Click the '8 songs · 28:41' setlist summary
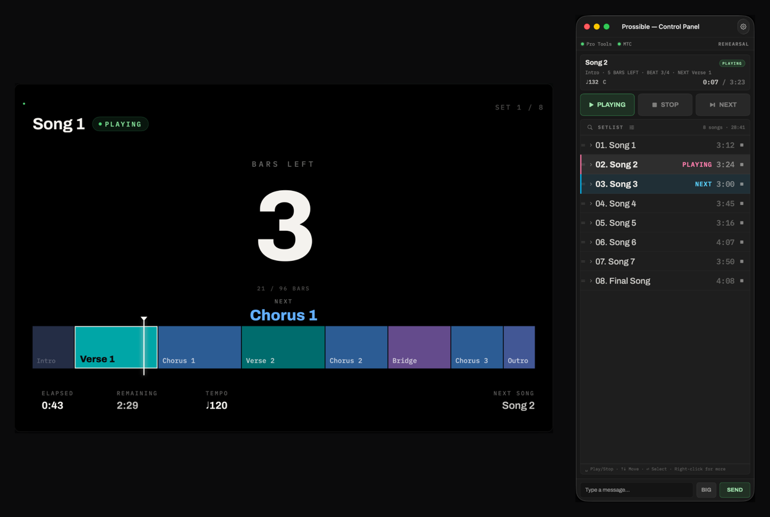 pos(724,127)
